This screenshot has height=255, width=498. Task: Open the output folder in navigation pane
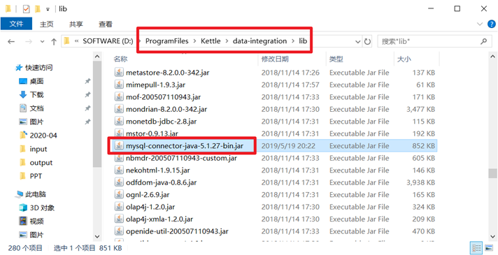tap(41, 163)
